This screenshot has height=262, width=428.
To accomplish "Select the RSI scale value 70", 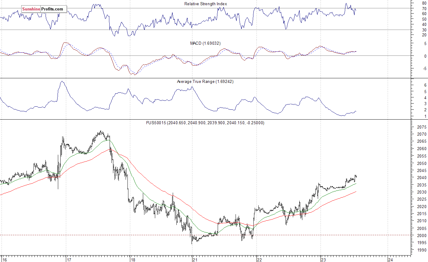I will click(x=424, y=8).
